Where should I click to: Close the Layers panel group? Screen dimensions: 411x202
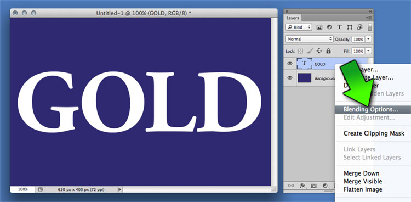click(287, 12)
